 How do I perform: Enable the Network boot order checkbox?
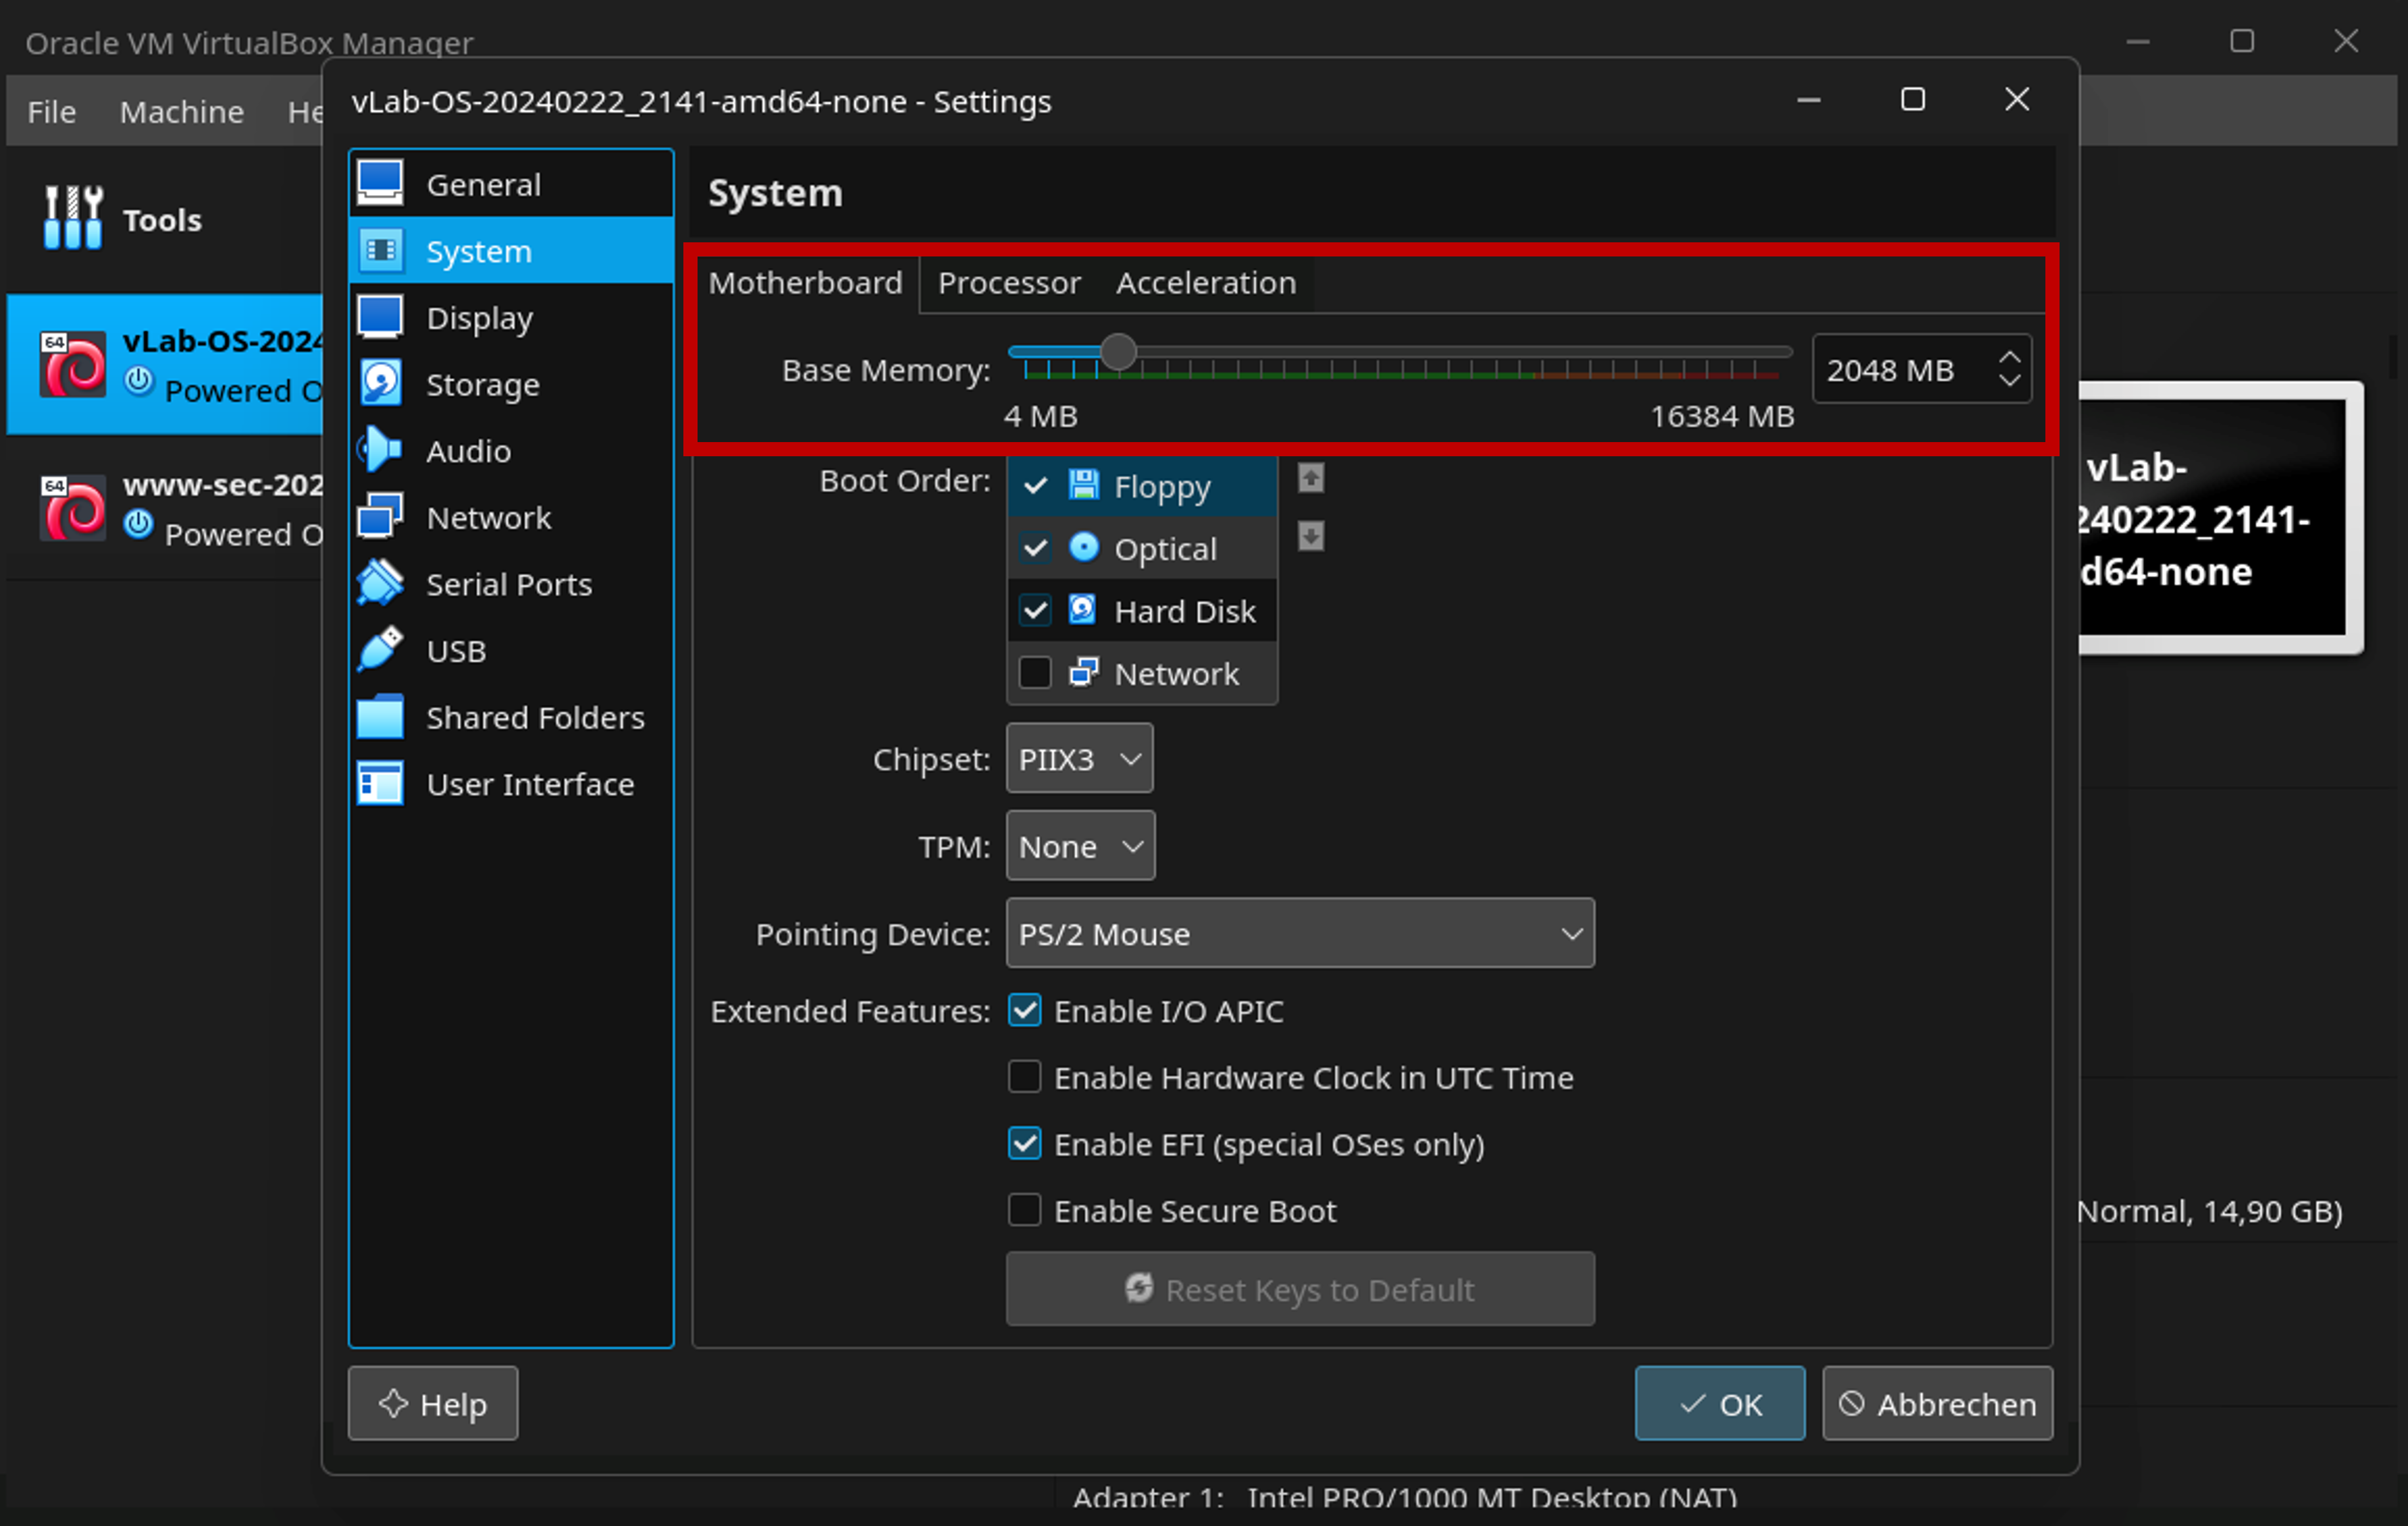click(1035, 672)
